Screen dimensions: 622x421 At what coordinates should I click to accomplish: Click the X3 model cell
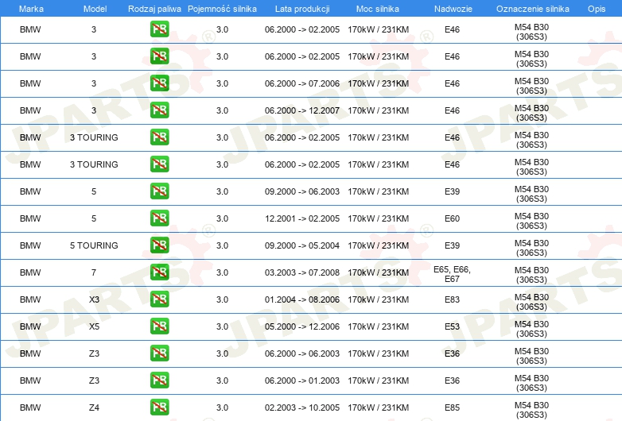coord(94,299)
